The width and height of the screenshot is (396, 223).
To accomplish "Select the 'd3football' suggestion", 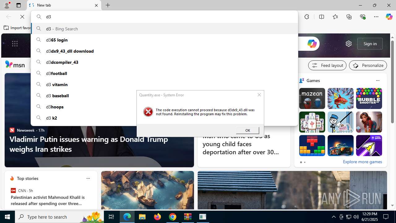I will (x=164, y=73).
